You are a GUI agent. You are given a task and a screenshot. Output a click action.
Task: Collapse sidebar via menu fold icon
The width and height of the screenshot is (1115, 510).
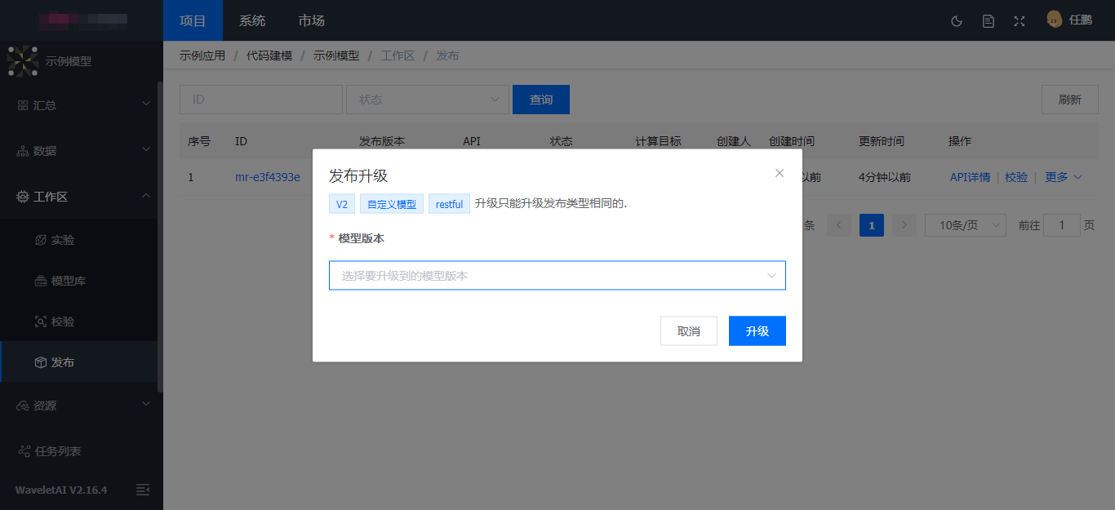point(143,490)
